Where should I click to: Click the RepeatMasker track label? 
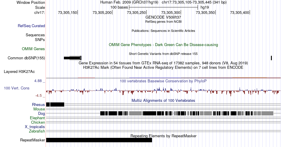(33, 140)
